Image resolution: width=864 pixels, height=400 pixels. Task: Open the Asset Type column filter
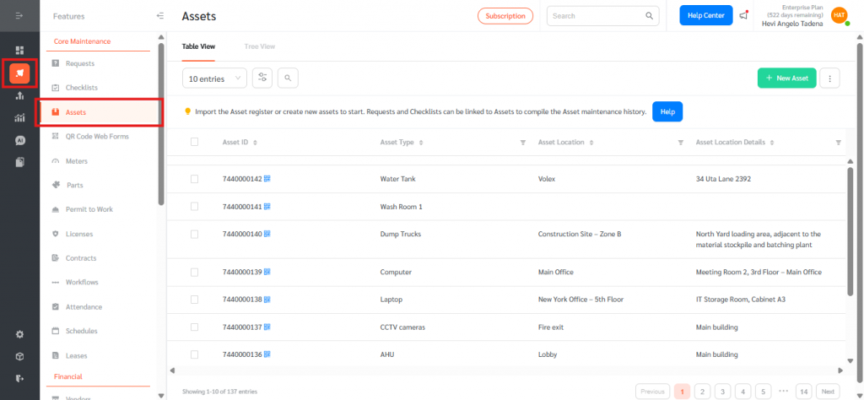(x=523, y=143)
